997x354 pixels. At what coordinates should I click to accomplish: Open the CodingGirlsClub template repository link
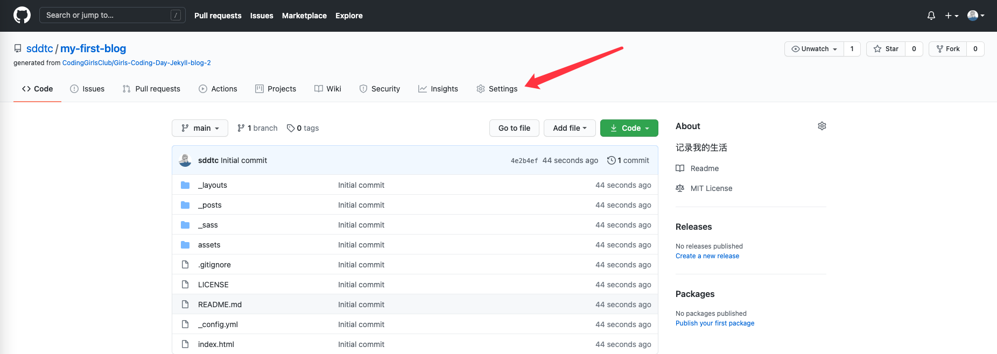137,63
